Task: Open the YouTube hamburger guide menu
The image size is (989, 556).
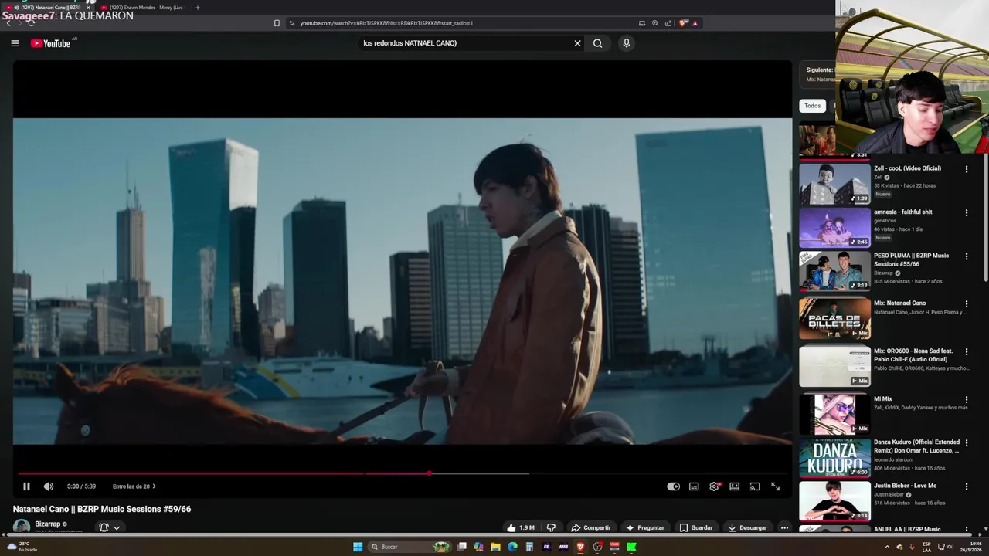Action: tap(15, 43)
